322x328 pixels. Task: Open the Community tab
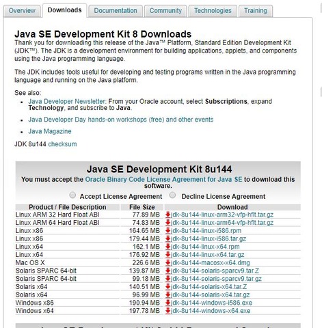(x=165, y=11)
